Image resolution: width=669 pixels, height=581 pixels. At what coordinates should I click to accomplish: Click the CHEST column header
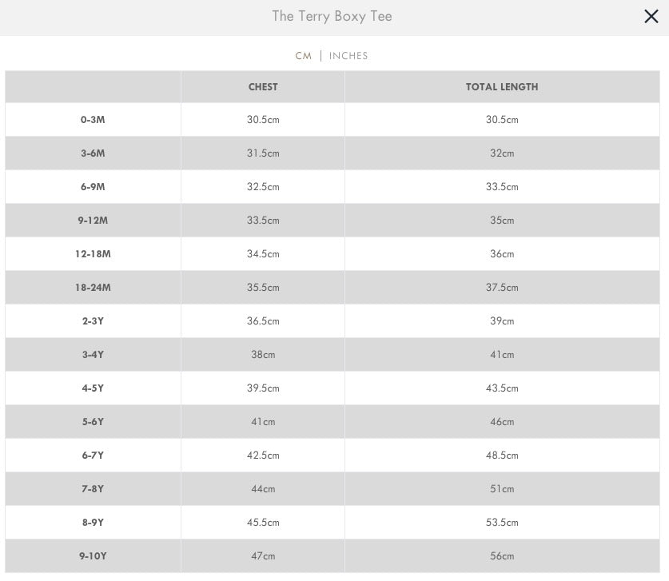(263, 86)
